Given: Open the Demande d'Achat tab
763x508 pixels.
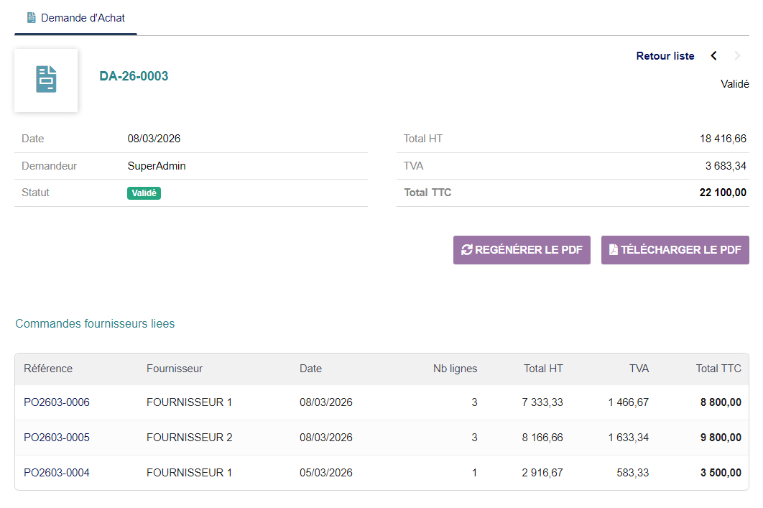Looking at the screenshot, I should click(x=76, y=18).
